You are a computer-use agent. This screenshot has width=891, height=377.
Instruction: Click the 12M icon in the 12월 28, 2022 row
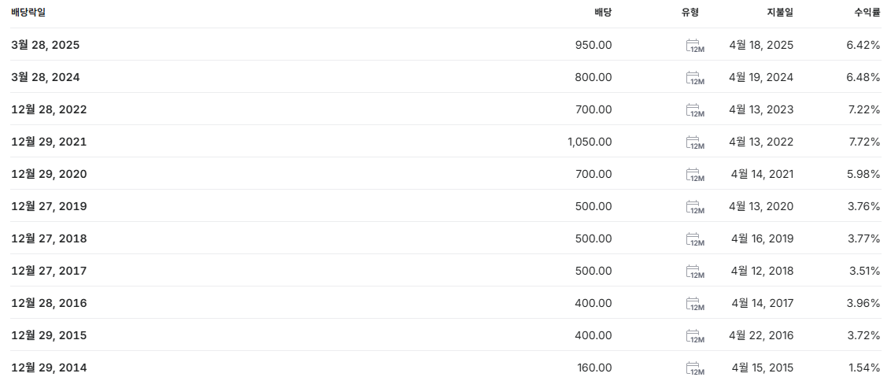695,110
